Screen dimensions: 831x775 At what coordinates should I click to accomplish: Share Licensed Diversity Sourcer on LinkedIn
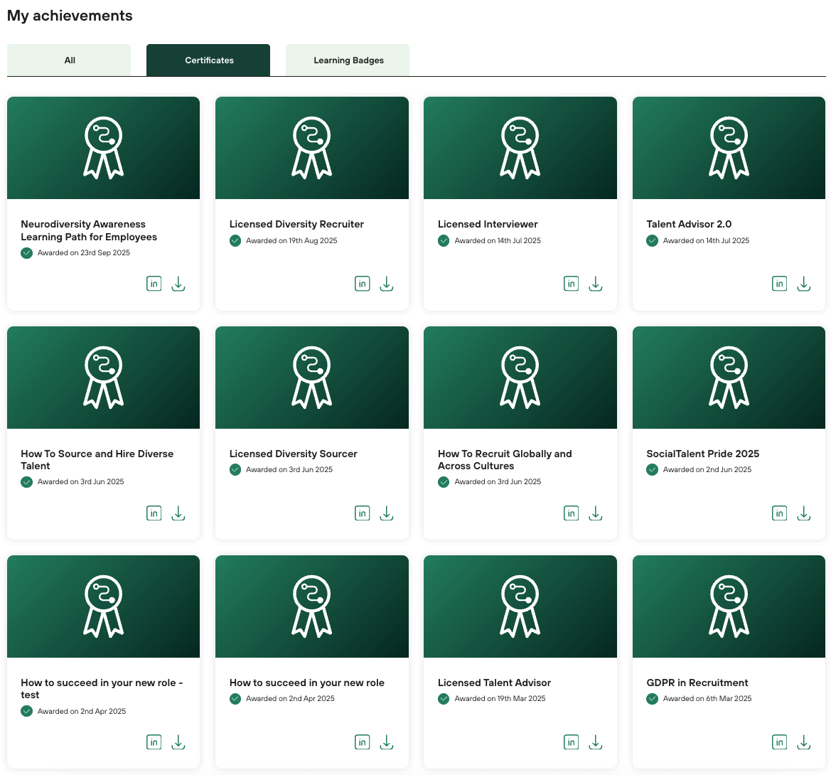point(363,513)
